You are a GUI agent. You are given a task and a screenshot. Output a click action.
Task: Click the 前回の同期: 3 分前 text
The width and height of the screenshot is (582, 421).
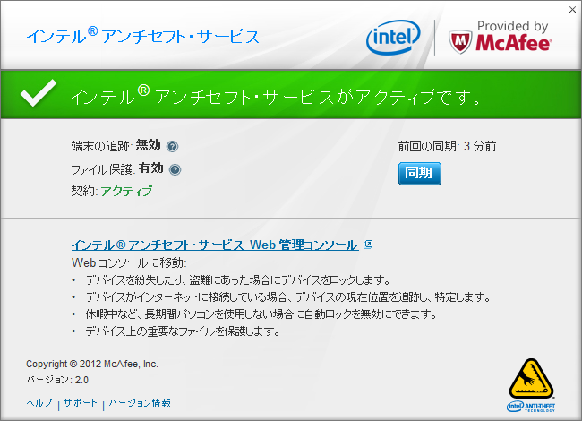[448, 146]
